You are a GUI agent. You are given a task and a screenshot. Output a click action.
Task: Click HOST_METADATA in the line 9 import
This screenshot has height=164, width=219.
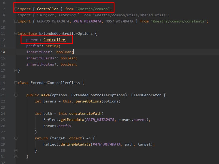[119, 21]
